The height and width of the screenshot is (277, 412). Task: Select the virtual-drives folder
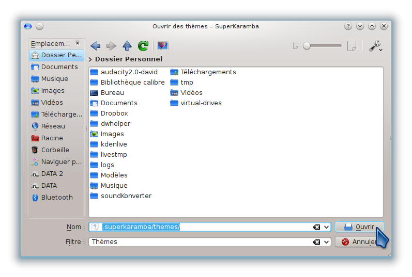coord(196,103)
